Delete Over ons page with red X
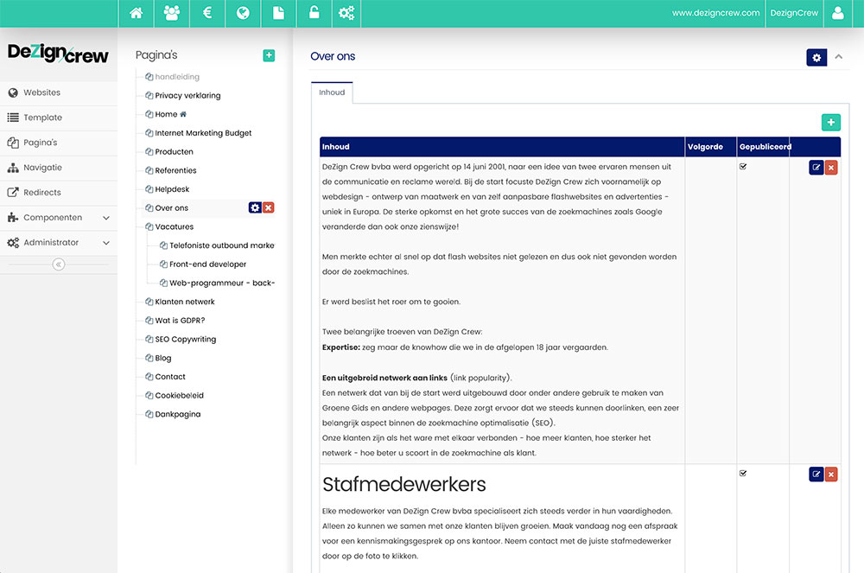 coord(269,207)
